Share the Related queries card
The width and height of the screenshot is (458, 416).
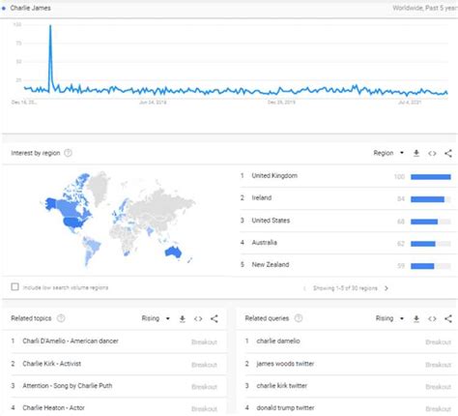pyautogui.click(x=448, y=319)
